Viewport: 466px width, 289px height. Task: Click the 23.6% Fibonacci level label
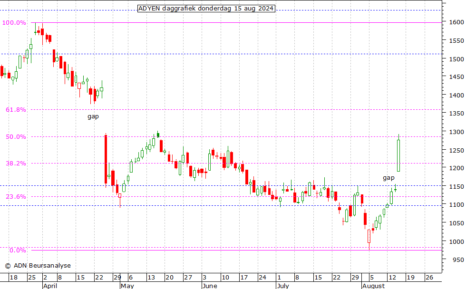16,197
